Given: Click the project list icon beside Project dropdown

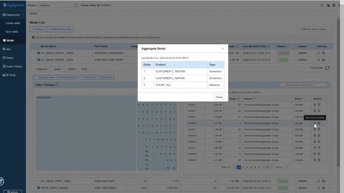Looking at the screenshot, I should pyautogui.click(x=76, y=5).
